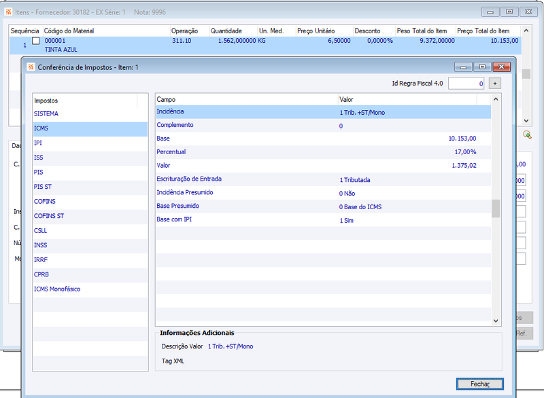Image resolution: width=544 pixels, height=398 pixels.
Task: Select ICMS in the Impostos list
Action: tap(90, 128)
